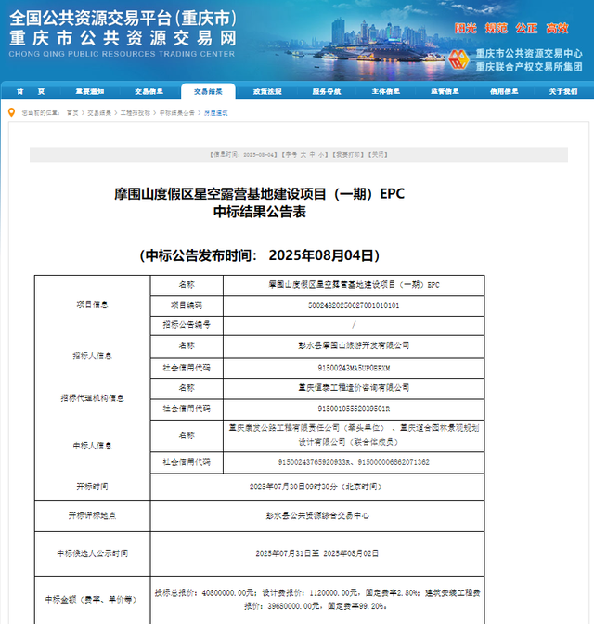This screenshot has height=624, width=594.
Task: Click tenderee name 彭水县摩围山旅游开发有限公司
Action: click(354, 345)
